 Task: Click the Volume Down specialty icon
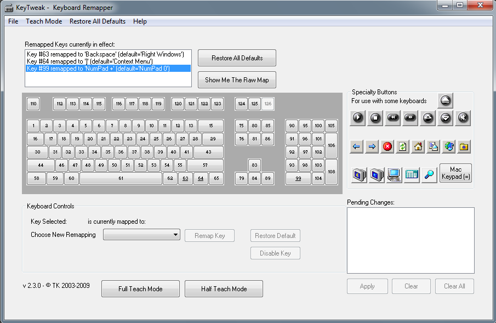(x=445, y=118)
